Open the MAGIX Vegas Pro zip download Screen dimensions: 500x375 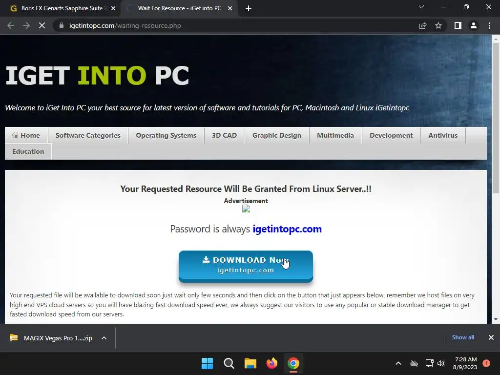51,338
